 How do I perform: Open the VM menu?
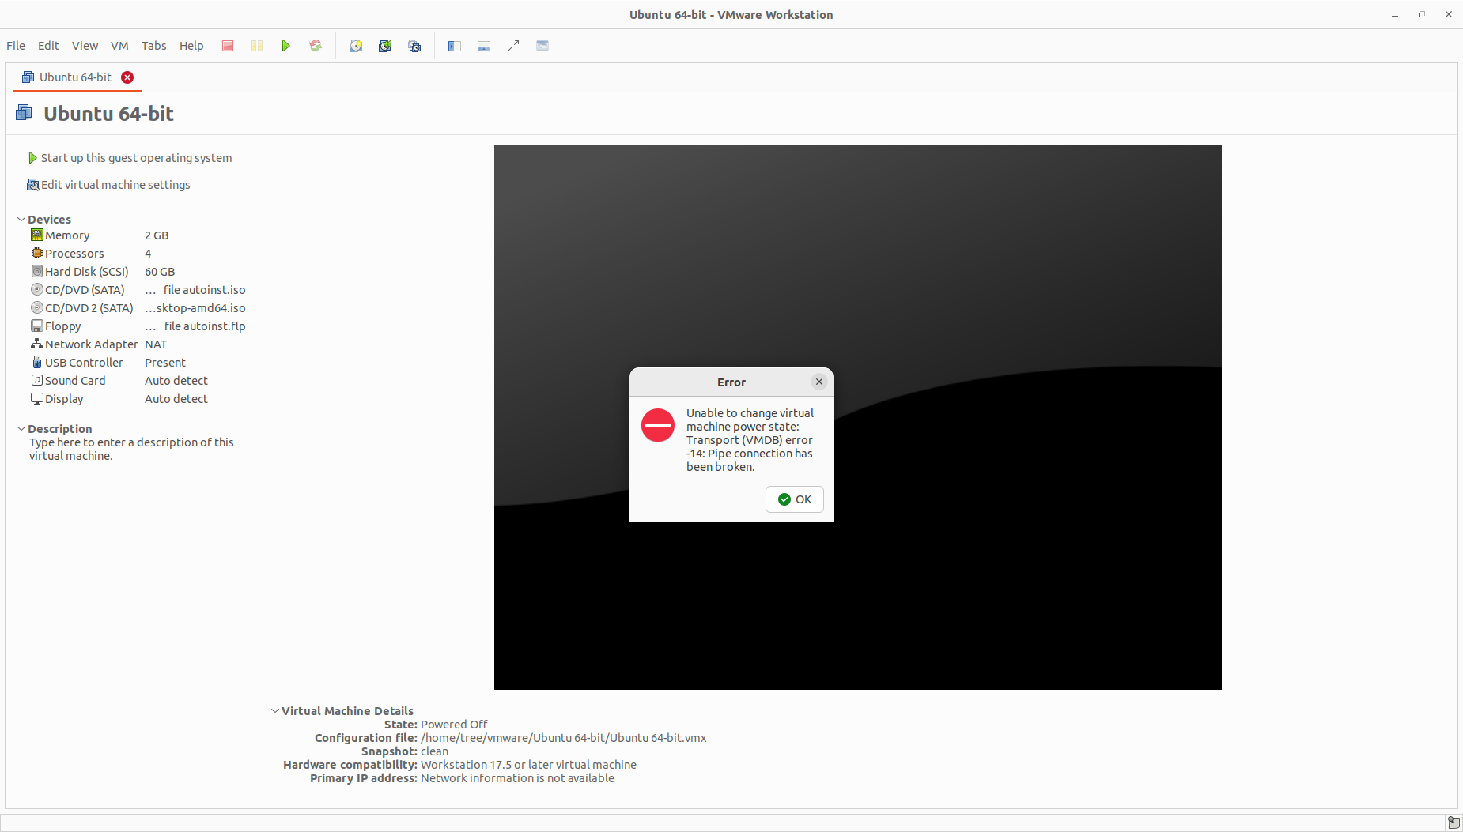(x=119, y=46)
